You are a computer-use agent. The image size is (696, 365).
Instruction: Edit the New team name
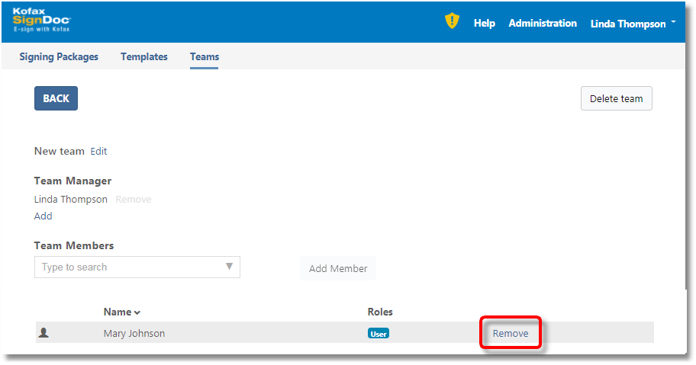(x=98, y=152)
